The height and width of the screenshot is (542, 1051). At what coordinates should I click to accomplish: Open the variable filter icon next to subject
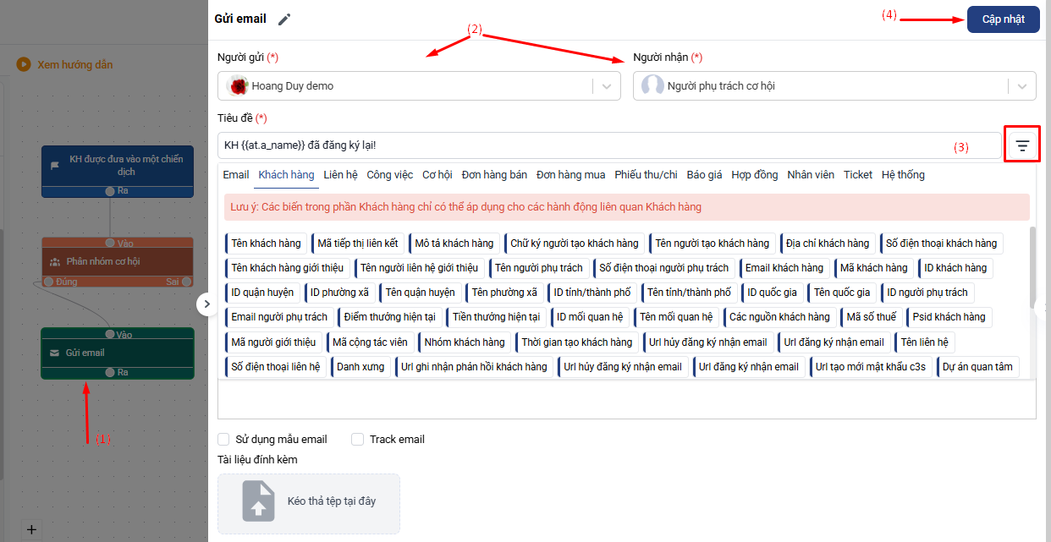(1022, 145)
